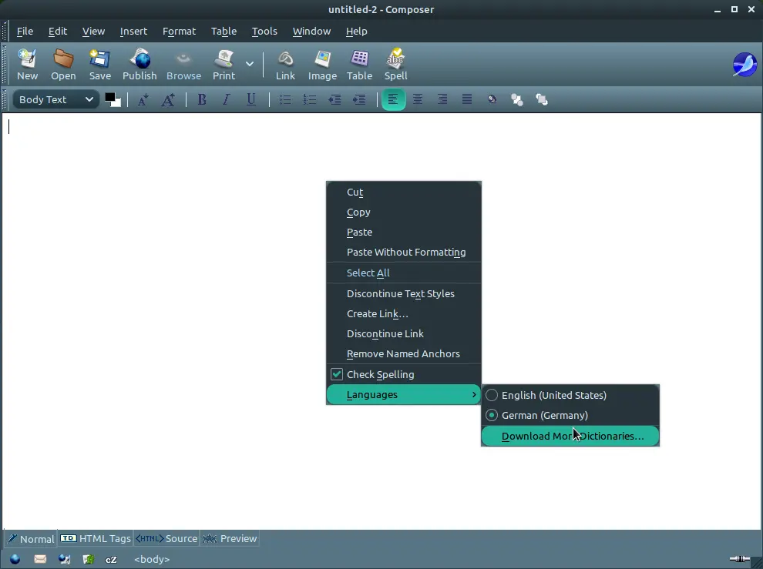Screen dimensions: 763x569
Task: Choose Create Link from the context menu
Action: point(377,313)
